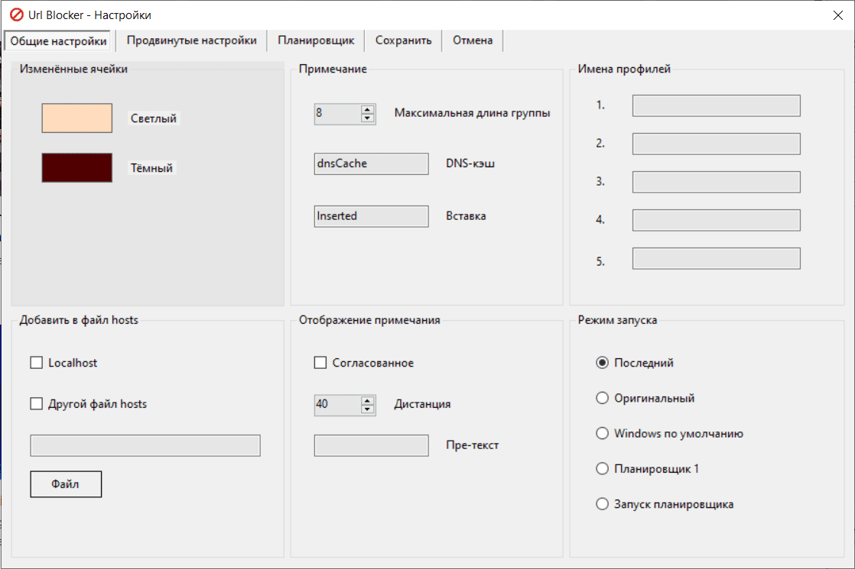Close the settings window

837,15
